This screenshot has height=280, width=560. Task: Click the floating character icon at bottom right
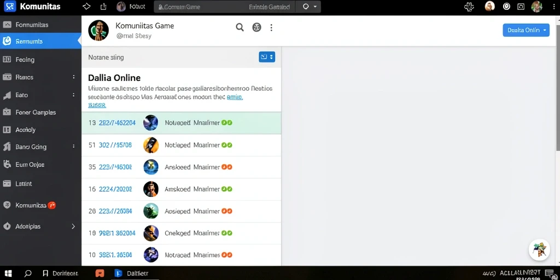pyautogui.click(x=539, y=249)
